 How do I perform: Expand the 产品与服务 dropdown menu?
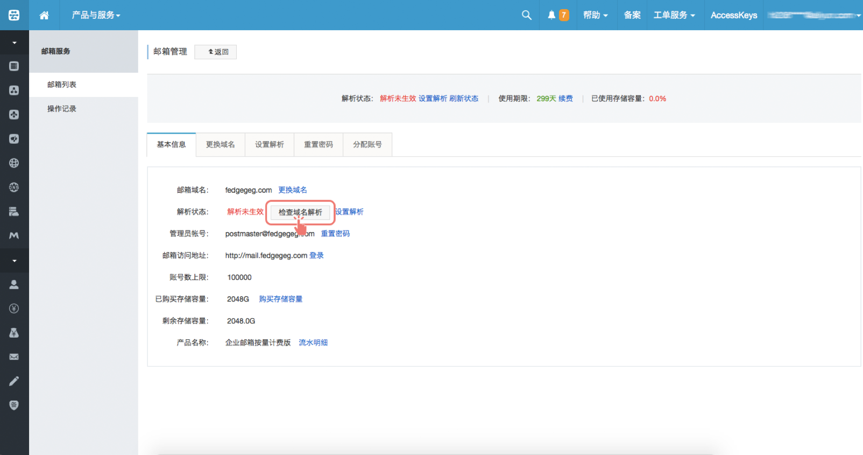96,15
